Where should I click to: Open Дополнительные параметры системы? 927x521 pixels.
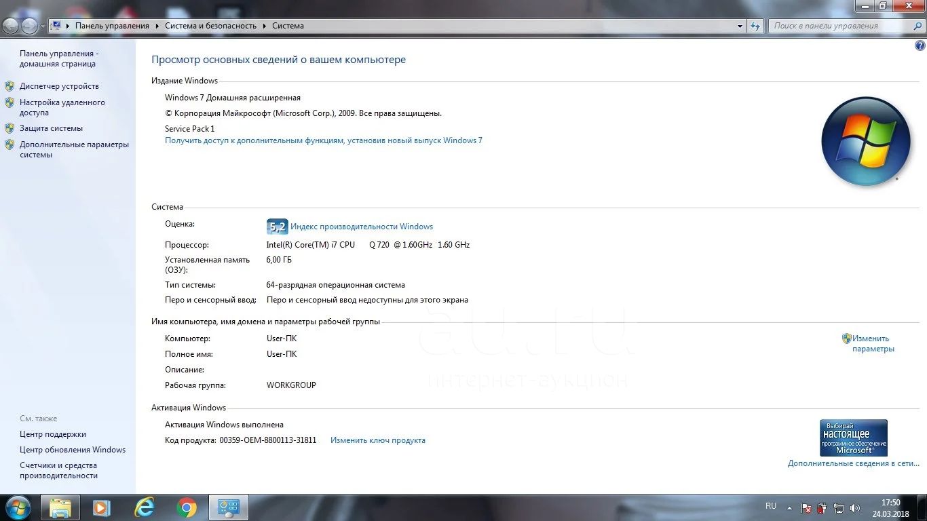74,149
